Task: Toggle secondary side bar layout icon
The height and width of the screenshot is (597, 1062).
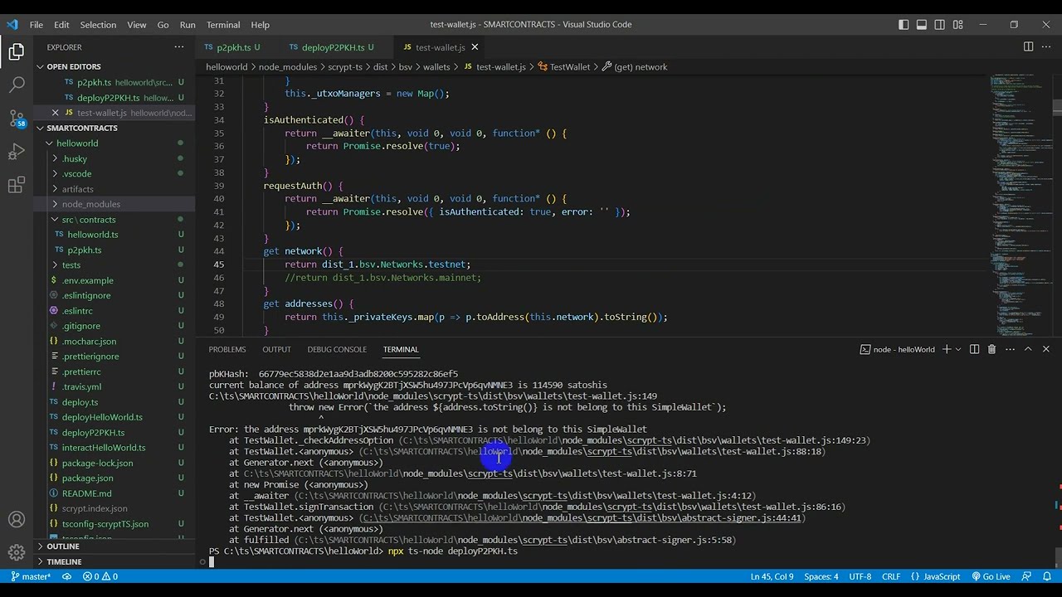Action: [x=940, y=25]
